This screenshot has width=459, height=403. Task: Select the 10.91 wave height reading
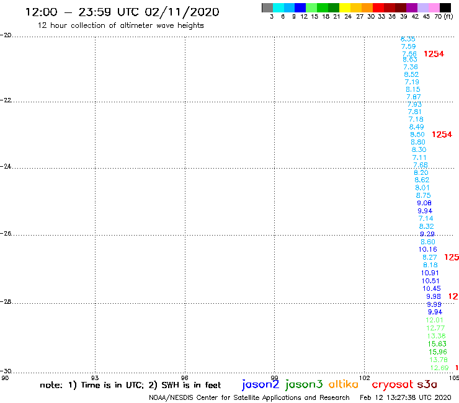point(430,273)
